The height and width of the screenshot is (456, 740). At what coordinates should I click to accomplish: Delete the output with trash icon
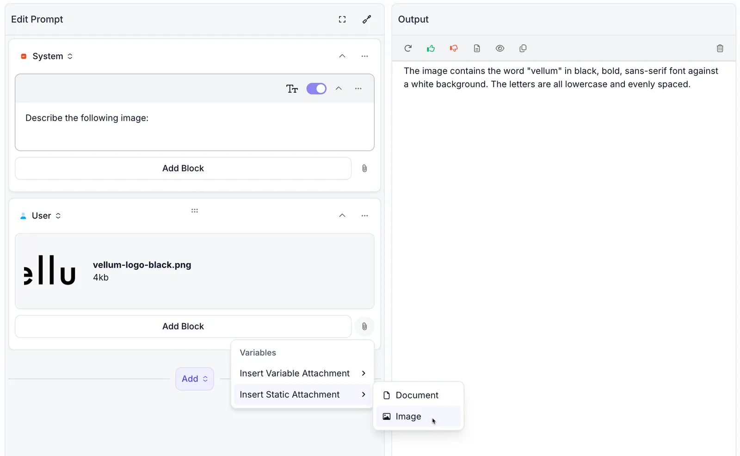(720, 48)
